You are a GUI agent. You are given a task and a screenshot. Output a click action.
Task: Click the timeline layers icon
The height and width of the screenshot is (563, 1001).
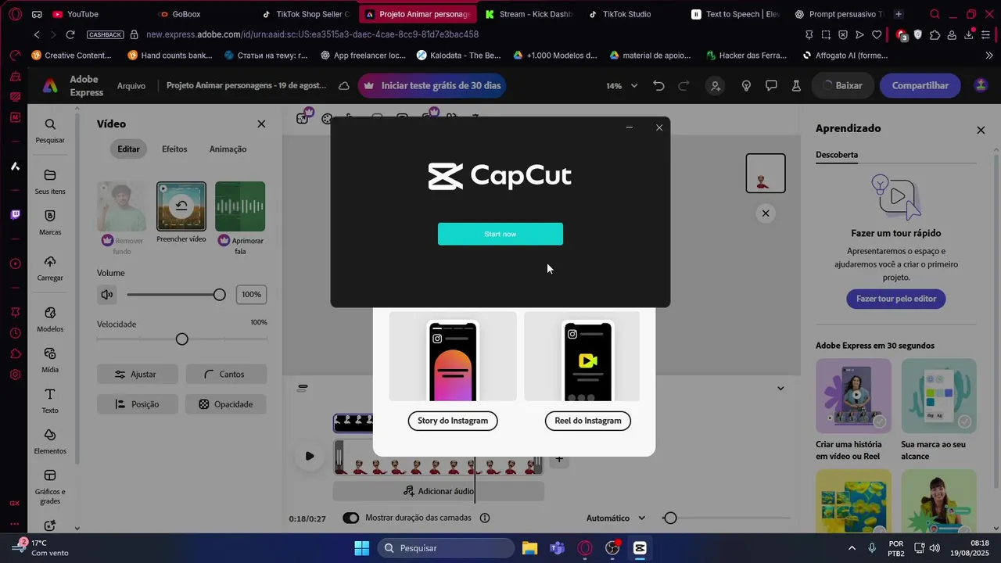[x=303, y=389]
